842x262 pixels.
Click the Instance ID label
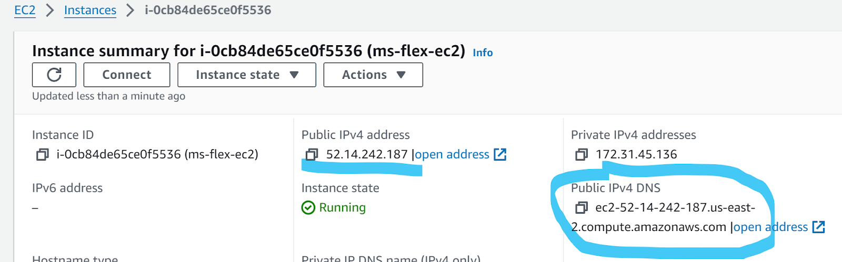pos(63,135)
